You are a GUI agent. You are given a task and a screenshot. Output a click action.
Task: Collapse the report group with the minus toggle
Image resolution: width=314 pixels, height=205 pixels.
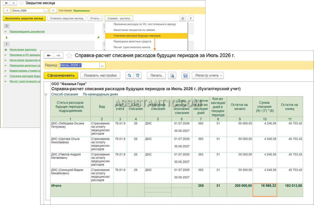coord(46,94)
